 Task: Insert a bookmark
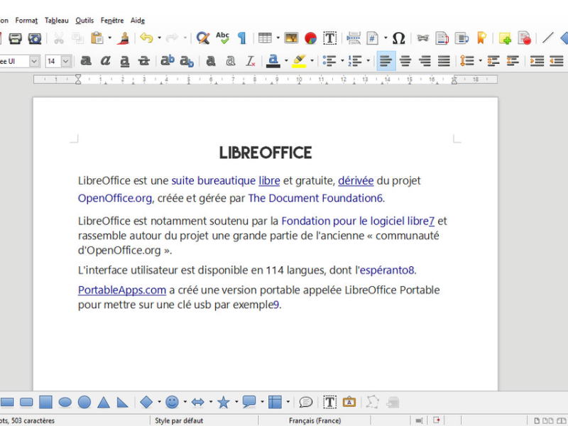[x=481, y=38]
